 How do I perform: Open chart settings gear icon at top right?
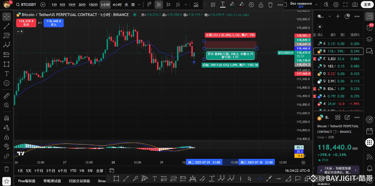336,5
